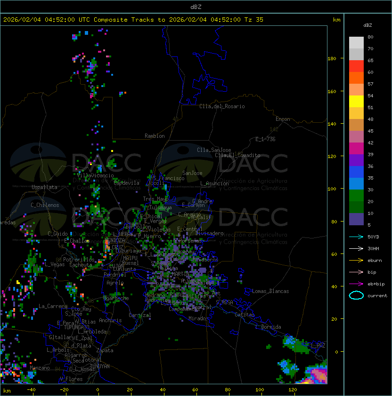Screen dimensions: 392x396
Task: Click the TUPUNGATO town label
Action: pos(76,327)
